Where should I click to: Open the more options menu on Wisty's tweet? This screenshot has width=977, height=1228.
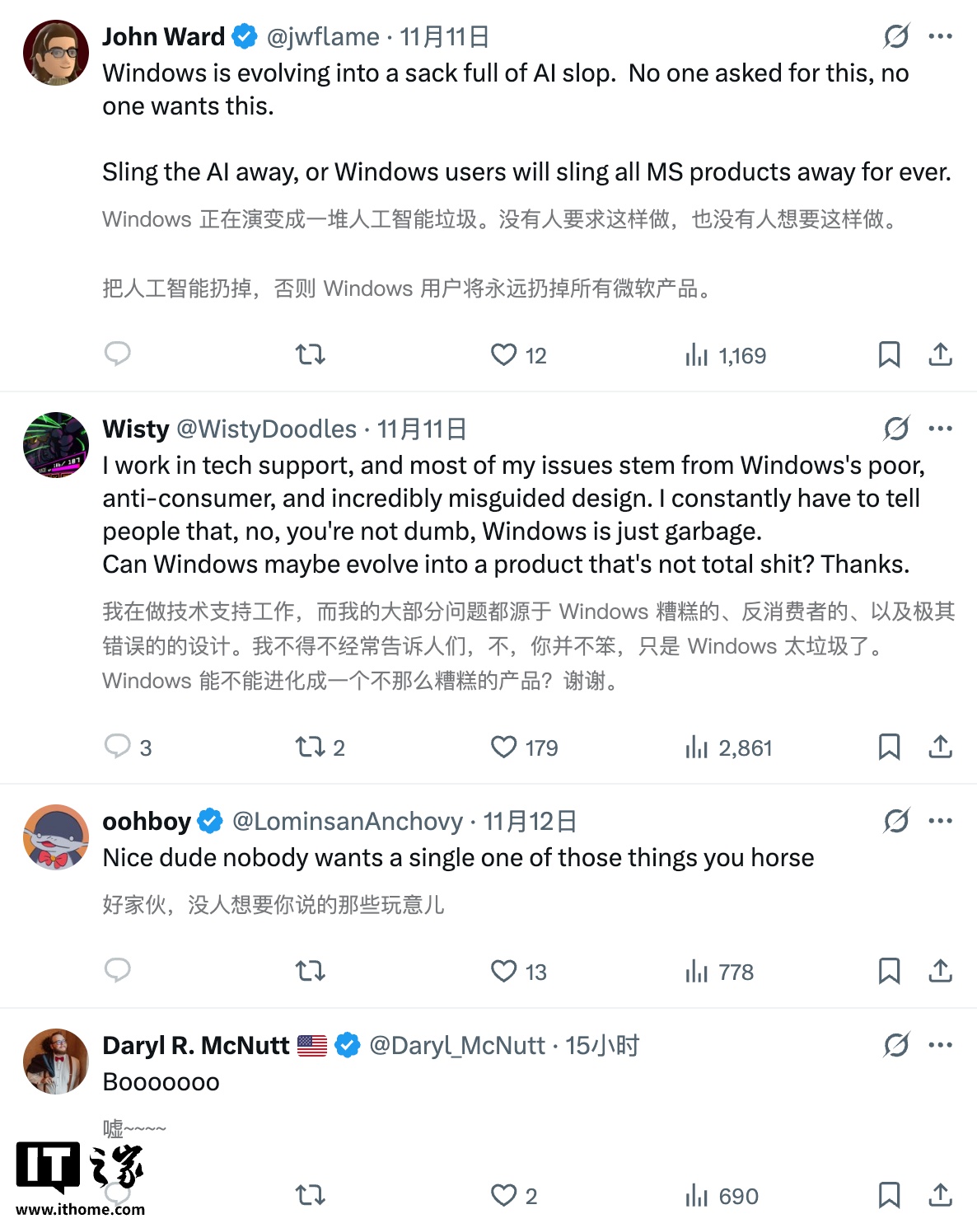(940, 428)
